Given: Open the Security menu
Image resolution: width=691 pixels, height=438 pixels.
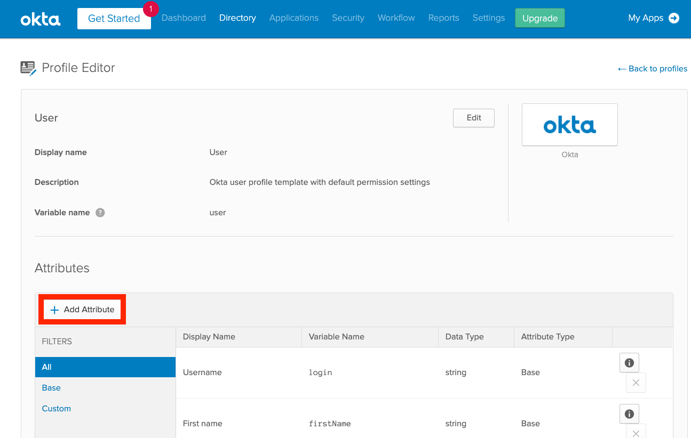Looking at the screenshot, I should point(348,18).
